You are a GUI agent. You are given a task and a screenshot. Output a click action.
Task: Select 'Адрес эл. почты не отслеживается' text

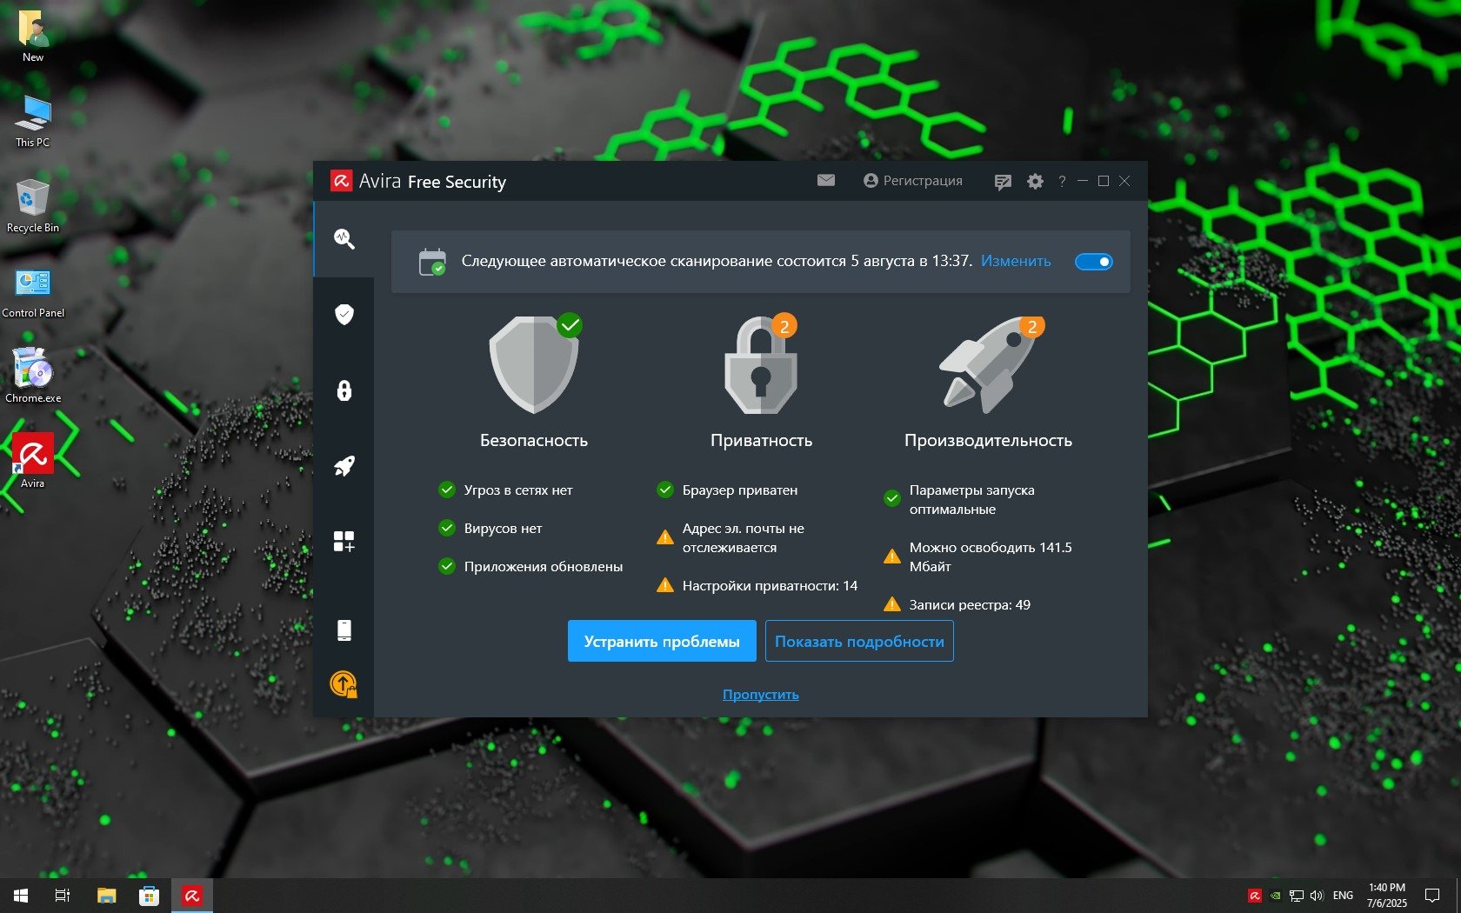[744, 537]
